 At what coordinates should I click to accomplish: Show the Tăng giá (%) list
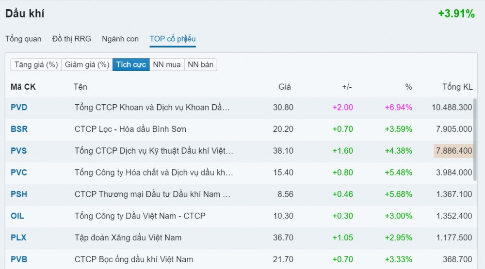[x=36, y=64]
